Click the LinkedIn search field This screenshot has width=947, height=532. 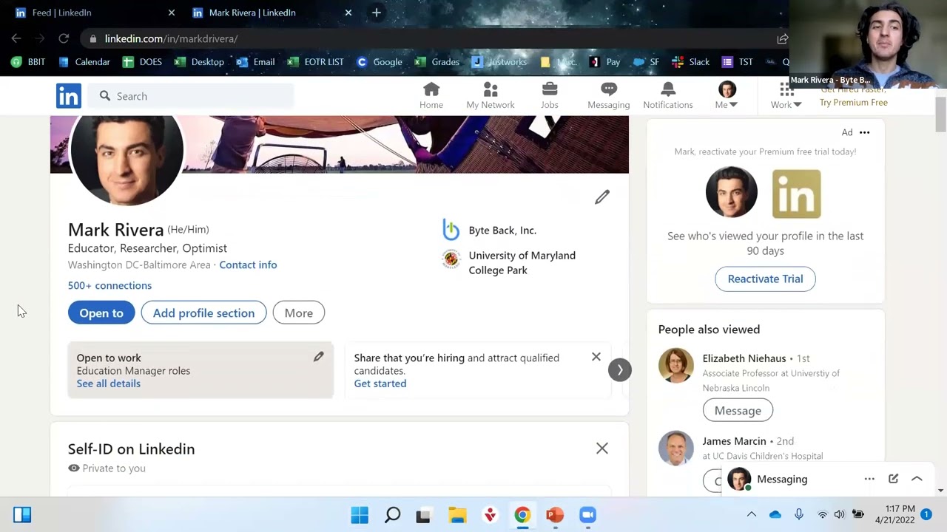click(191, 96)
